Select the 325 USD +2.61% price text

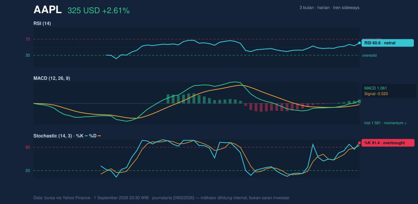click(x=99, y=11)
